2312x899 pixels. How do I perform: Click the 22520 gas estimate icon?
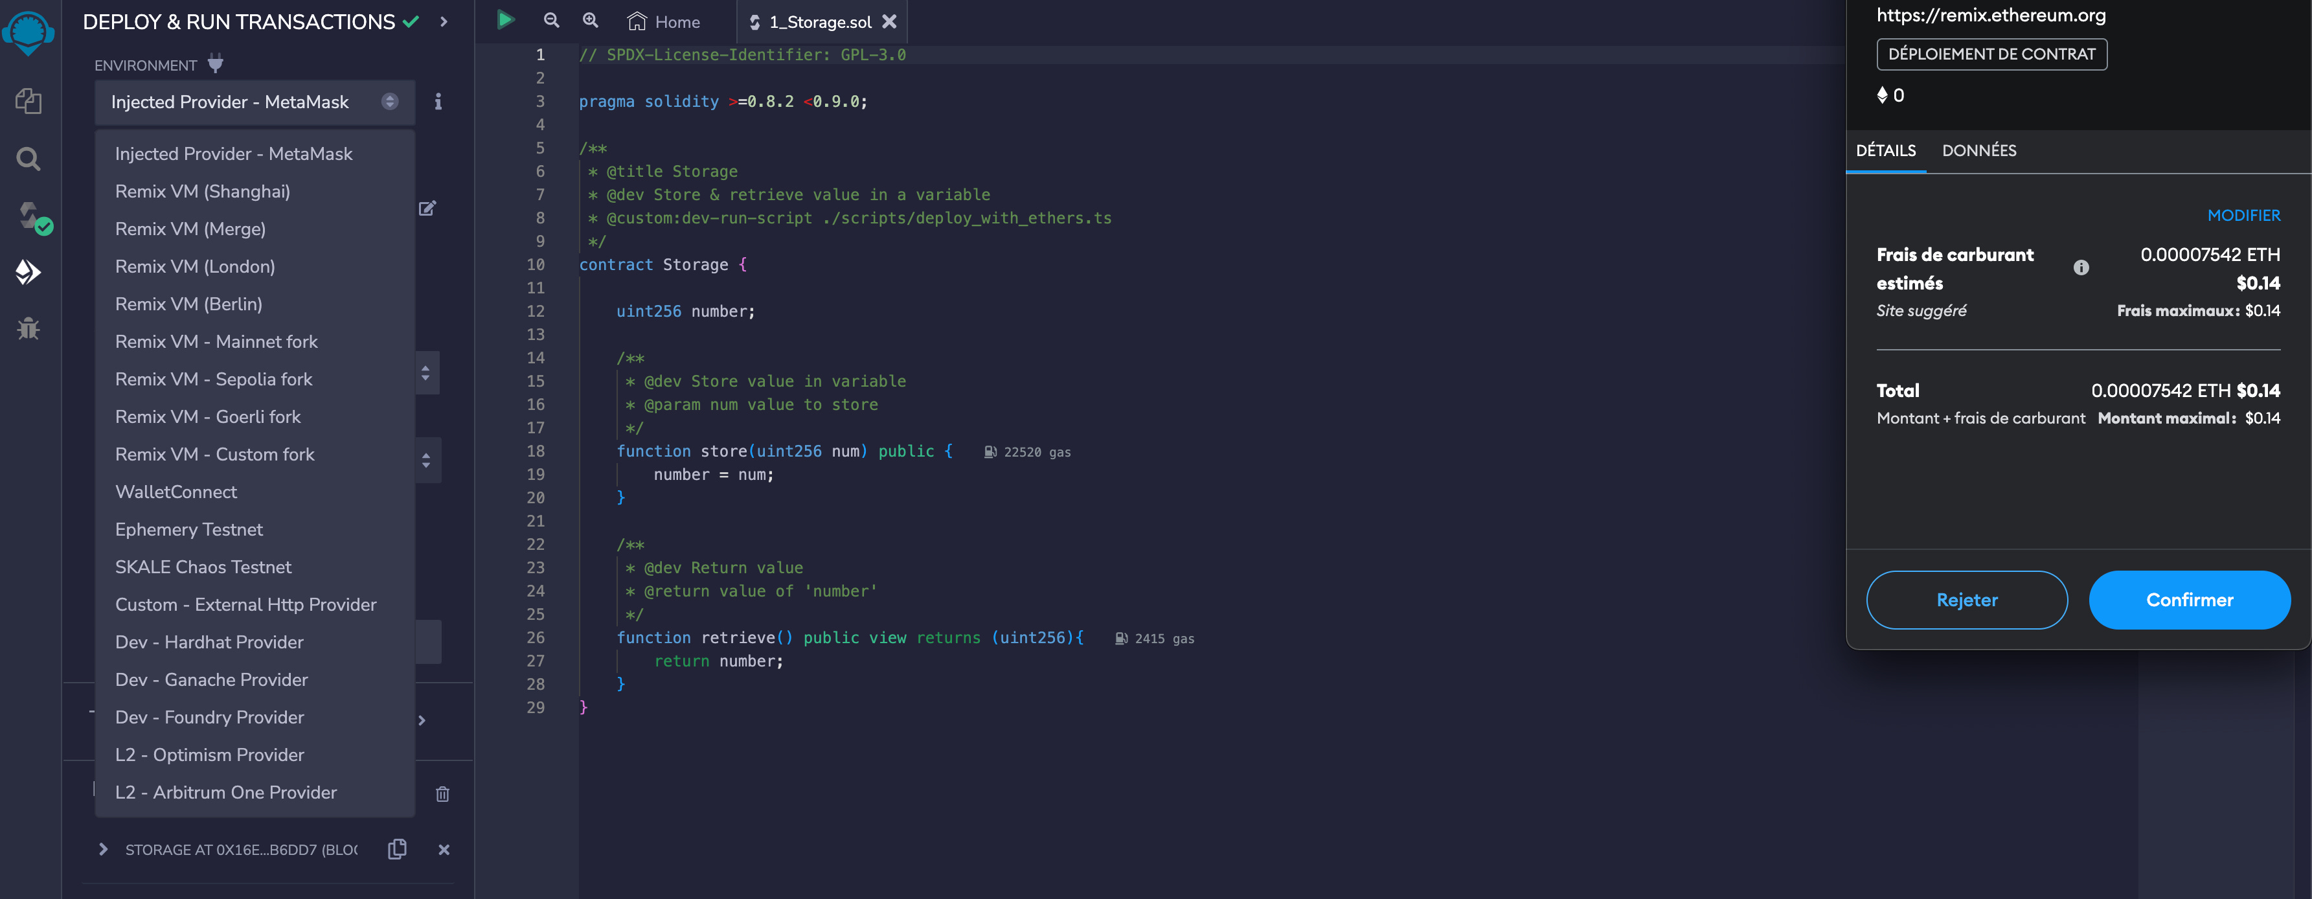[x=990, y=452]
